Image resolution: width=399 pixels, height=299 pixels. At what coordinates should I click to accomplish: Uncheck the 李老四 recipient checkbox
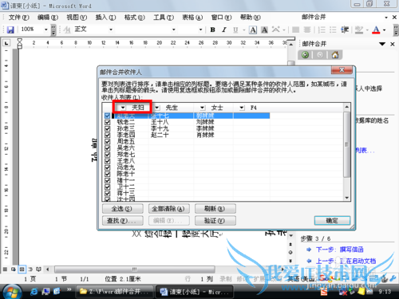pyautogui.click(x=108, y=135)
